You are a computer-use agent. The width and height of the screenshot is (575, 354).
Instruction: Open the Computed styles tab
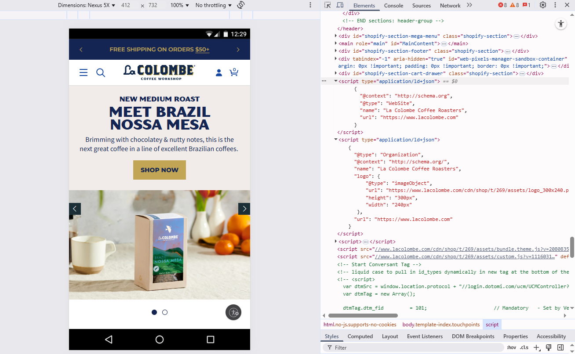pos(360,336)
